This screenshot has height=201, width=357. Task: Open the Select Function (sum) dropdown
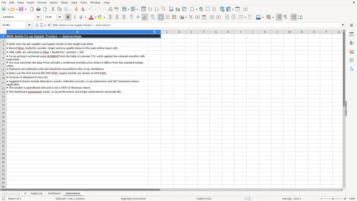point(45,25)
